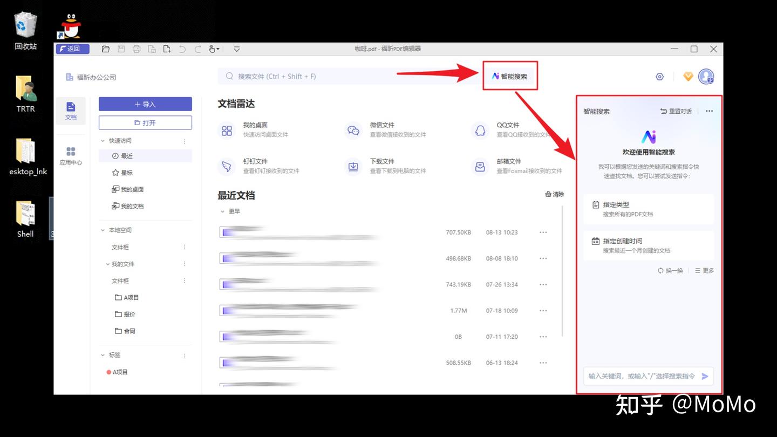Select the 回收站 recycle bin desktop icon
Screen dimensions: 777x437
click(x=26, y=31)
